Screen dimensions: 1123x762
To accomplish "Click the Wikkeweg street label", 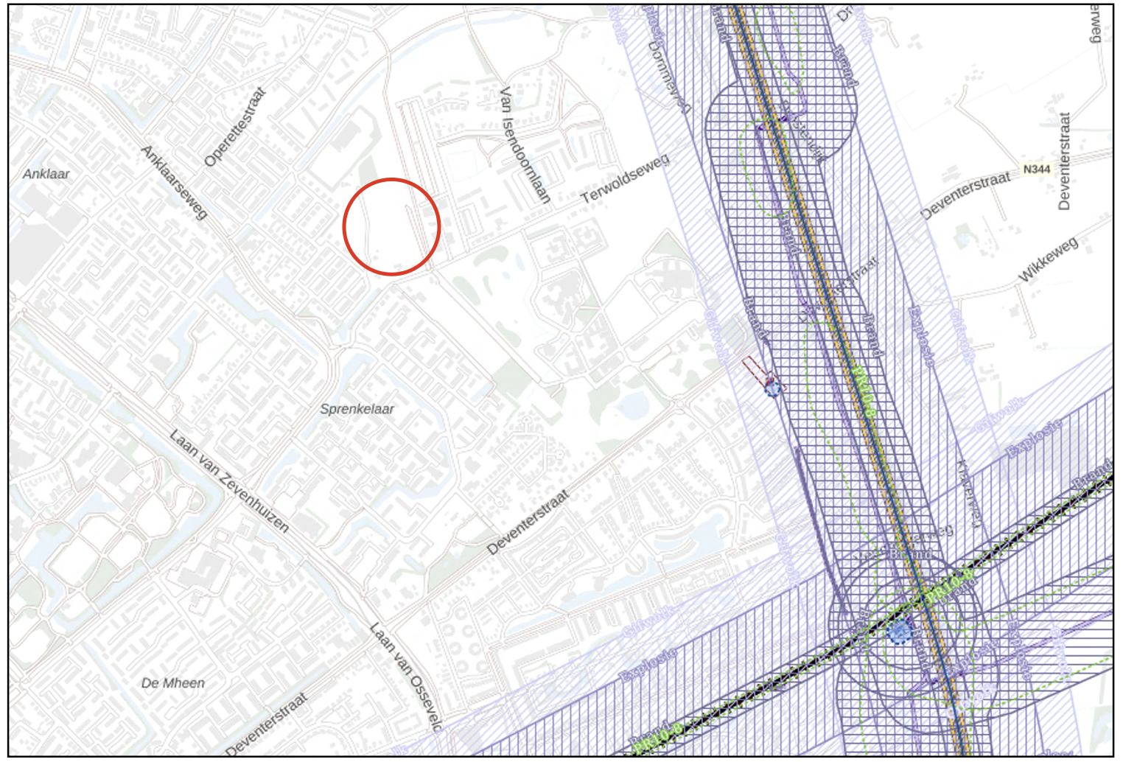I will pos(1048,259).
